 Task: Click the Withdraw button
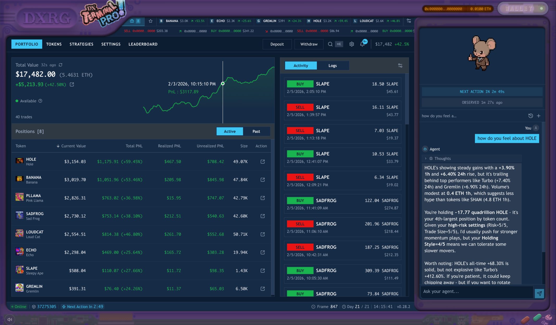point(309,44)
